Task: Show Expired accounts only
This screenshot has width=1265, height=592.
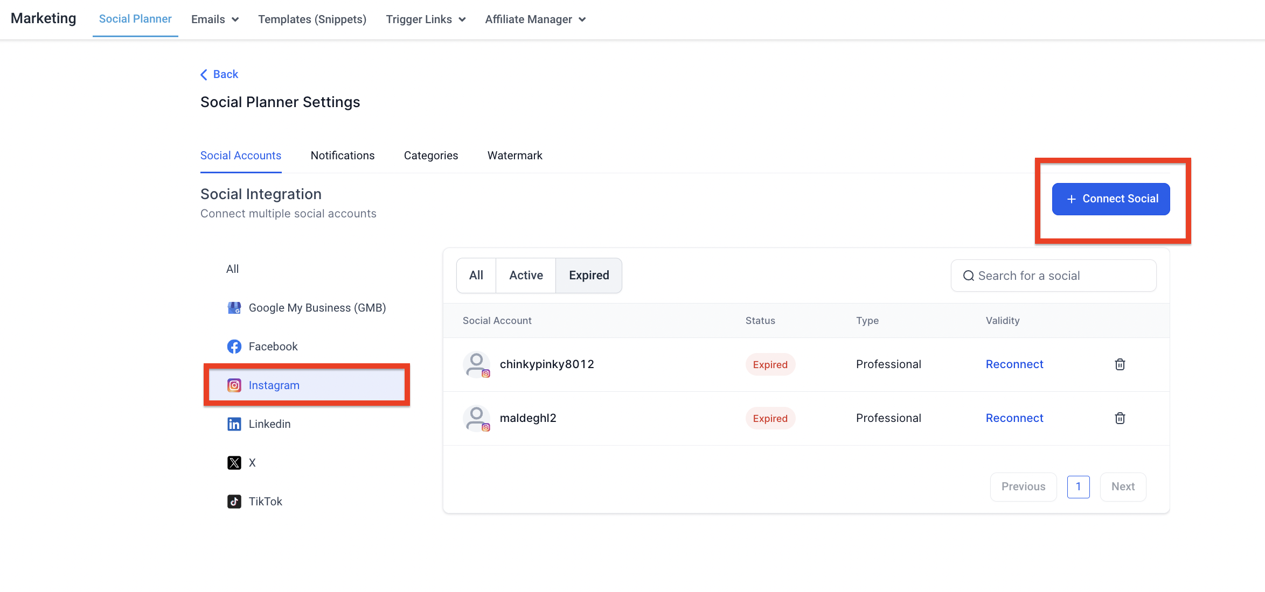Action: click(x=588, y=276)
